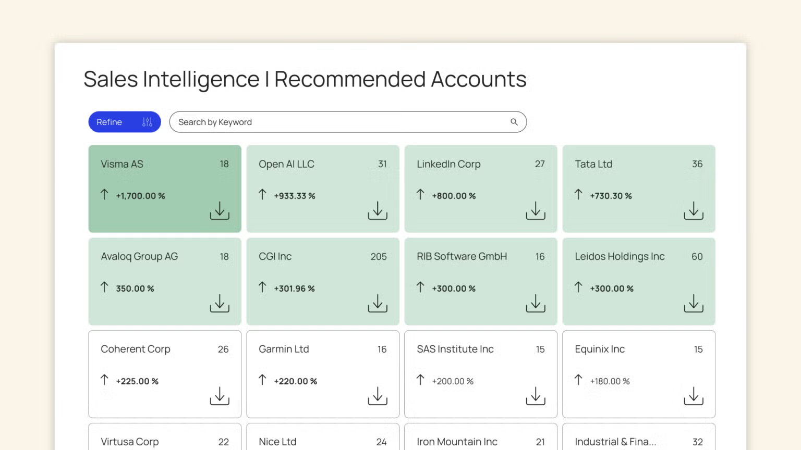This screenshot has height=450, width=801.
Task: Download the Tata Ltd account
Action: click(x=694, y=210)
